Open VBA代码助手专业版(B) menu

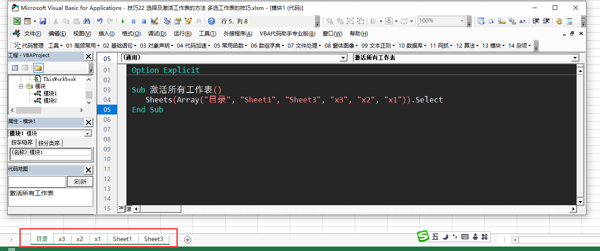(287, 34)
